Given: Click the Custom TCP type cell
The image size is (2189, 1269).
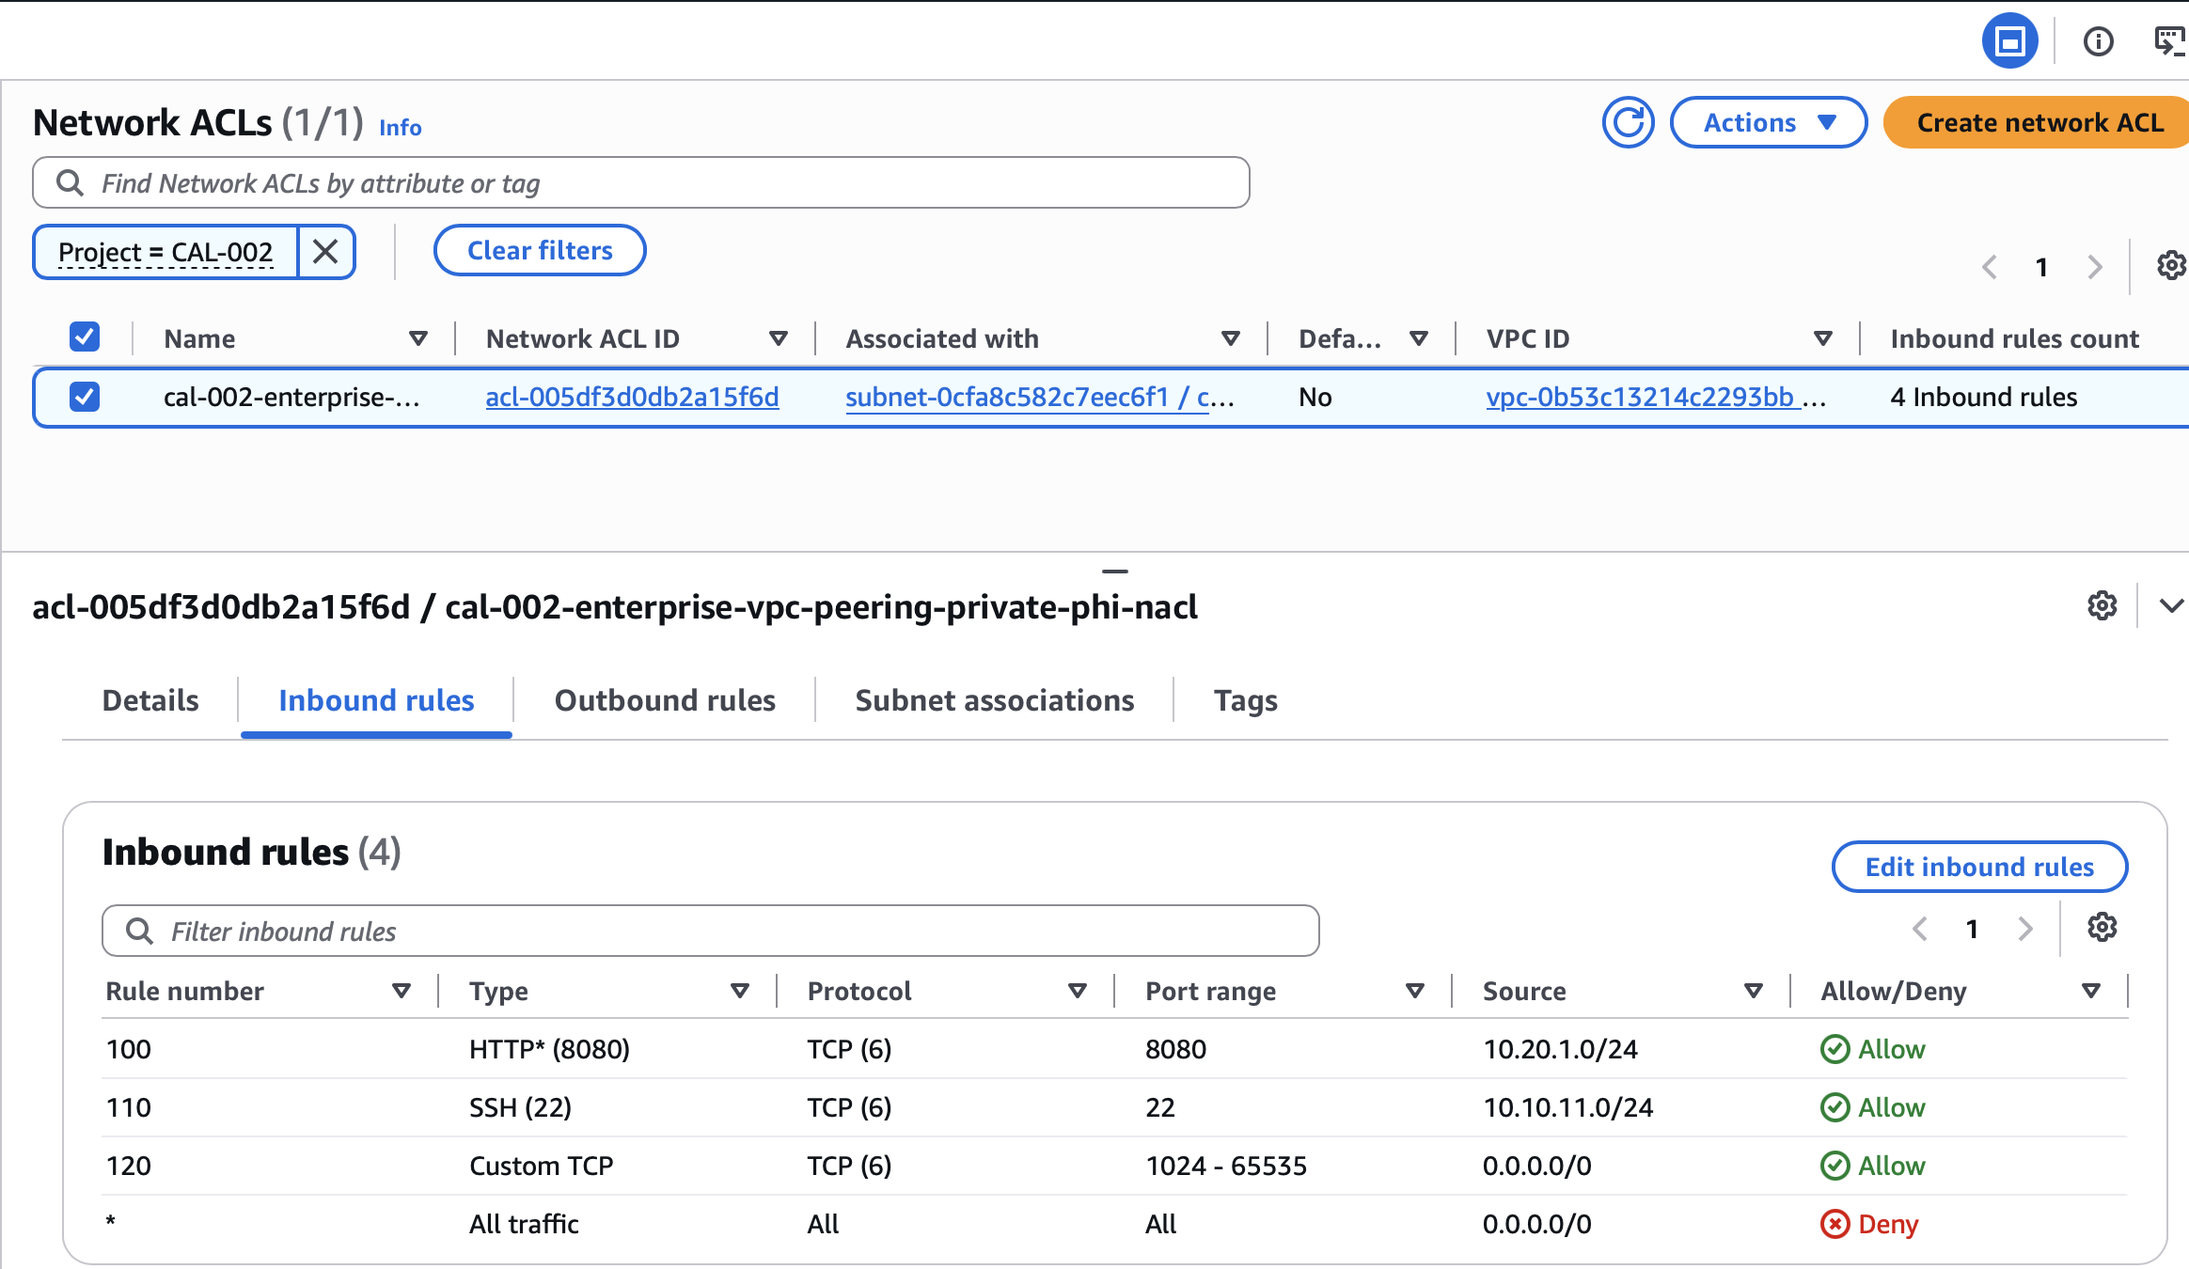Looking at the screenshot, I should [x=541, y=1166].
